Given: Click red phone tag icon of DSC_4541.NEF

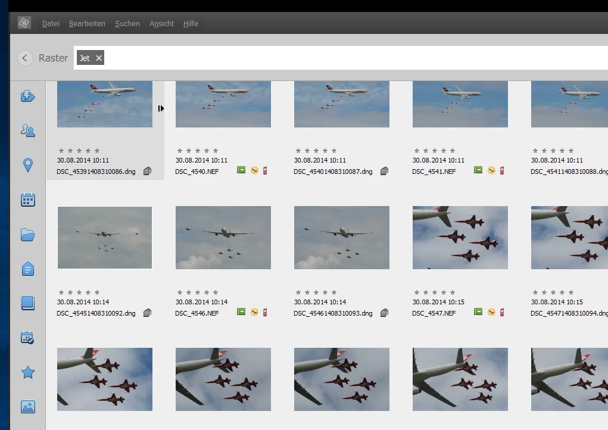Looking at the screenshot, I should pos(502,170).
